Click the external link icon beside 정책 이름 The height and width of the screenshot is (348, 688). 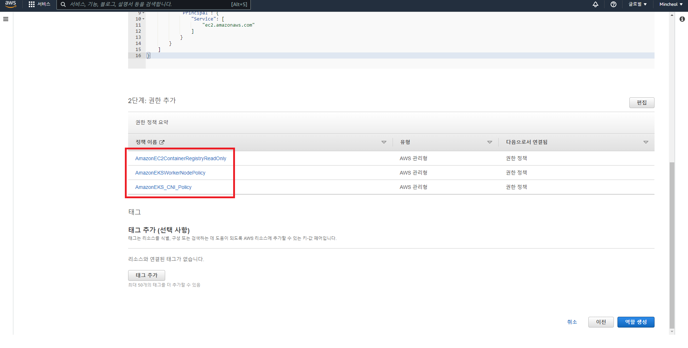click(162, 142)
